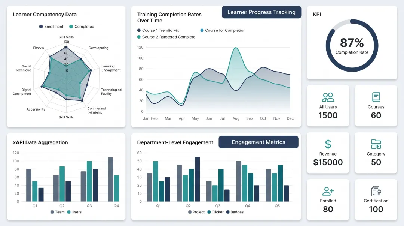Toggle the Badges legend swatch
This screenshot has width=404, height=226.
228,212
